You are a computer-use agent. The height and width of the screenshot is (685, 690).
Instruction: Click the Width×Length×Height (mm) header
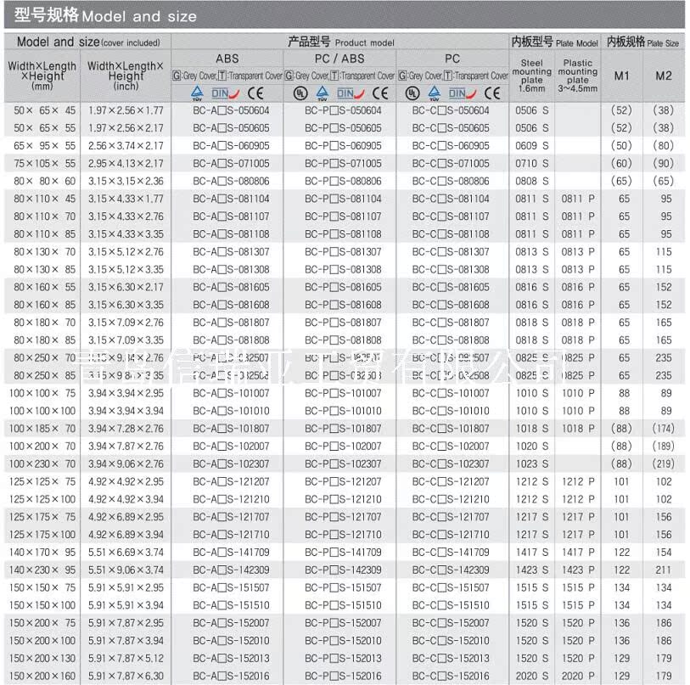point(42,76)
